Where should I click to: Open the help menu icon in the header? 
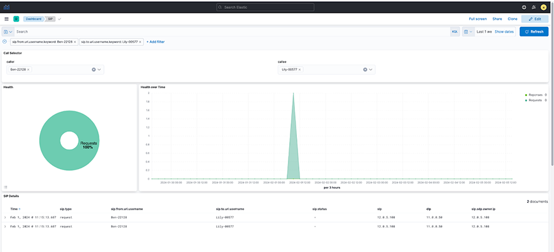pos(524,7)
